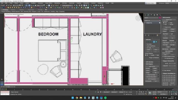Click the Repeat Last button

click(x=169, y=20)
